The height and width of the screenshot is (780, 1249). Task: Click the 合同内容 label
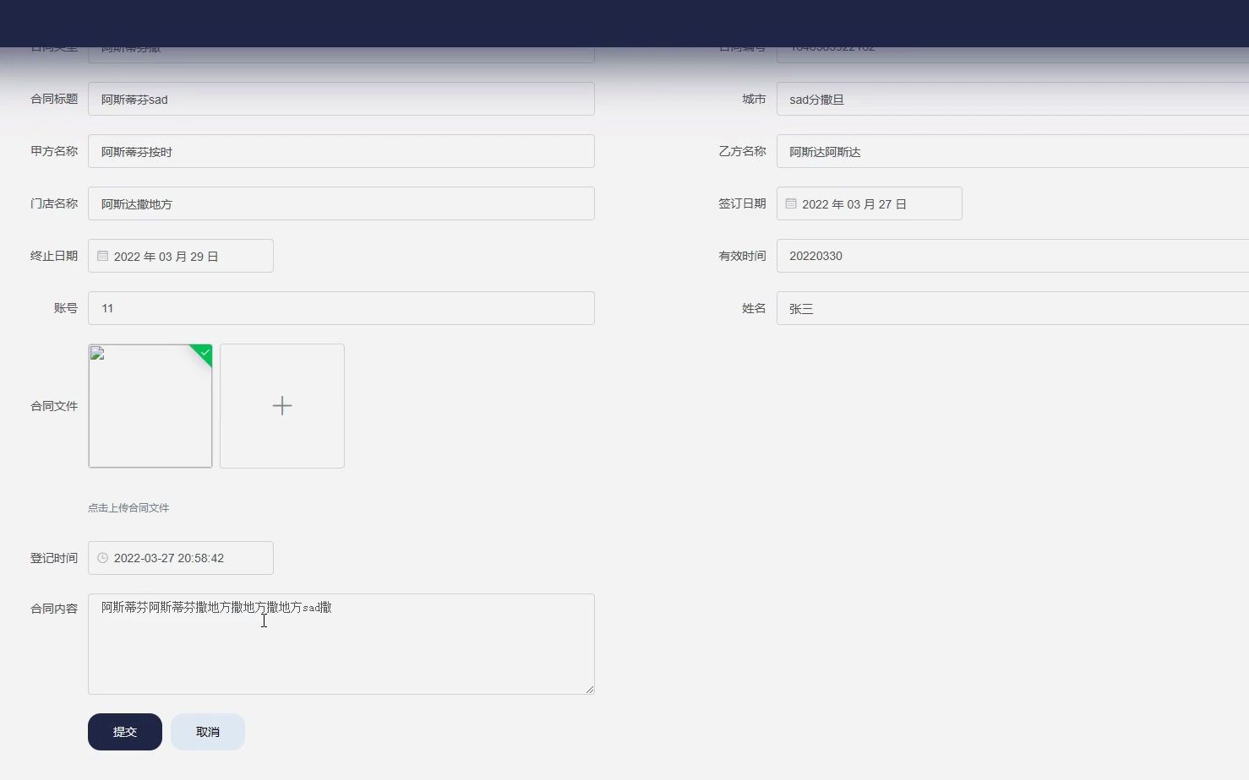54,609
